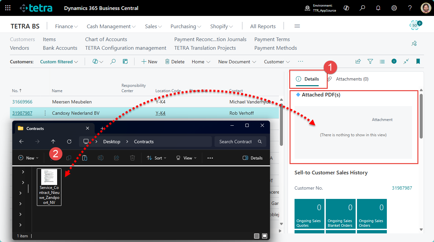Open the notifications bell
434x242 pixels.
point(378,8)
